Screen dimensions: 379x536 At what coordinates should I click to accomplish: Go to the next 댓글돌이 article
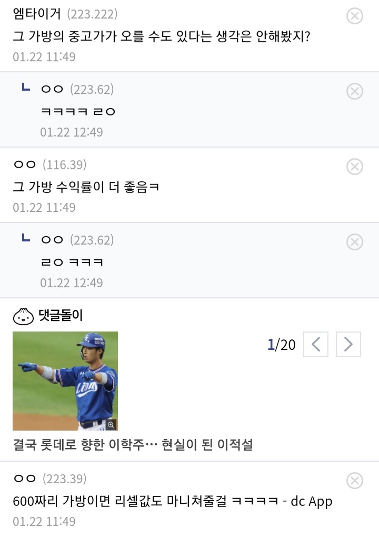[x=348, y=345]
